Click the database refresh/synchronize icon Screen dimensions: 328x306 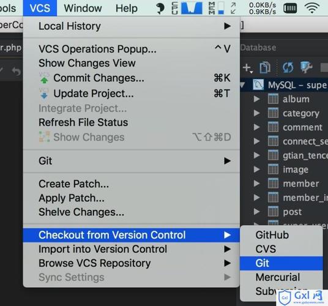coord(288,67)
